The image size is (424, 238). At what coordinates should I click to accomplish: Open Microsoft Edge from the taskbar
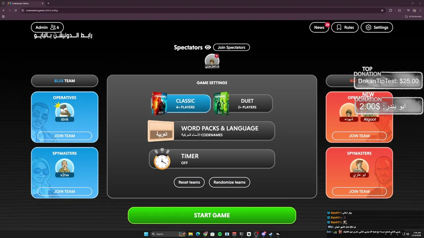coord(198,234)
